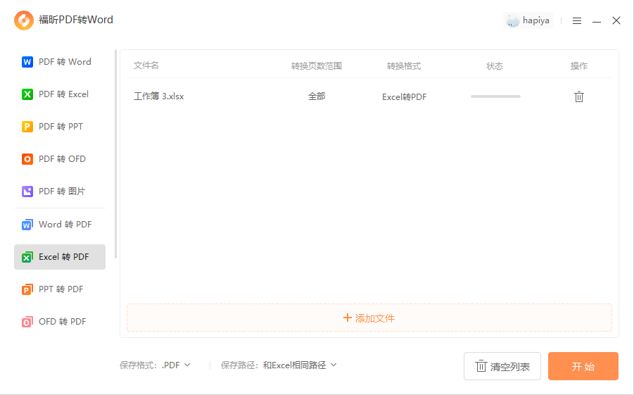Open the hamburger menu in the title bar
634x395 pixels.
pyautogui.click(x=577, y=20)
